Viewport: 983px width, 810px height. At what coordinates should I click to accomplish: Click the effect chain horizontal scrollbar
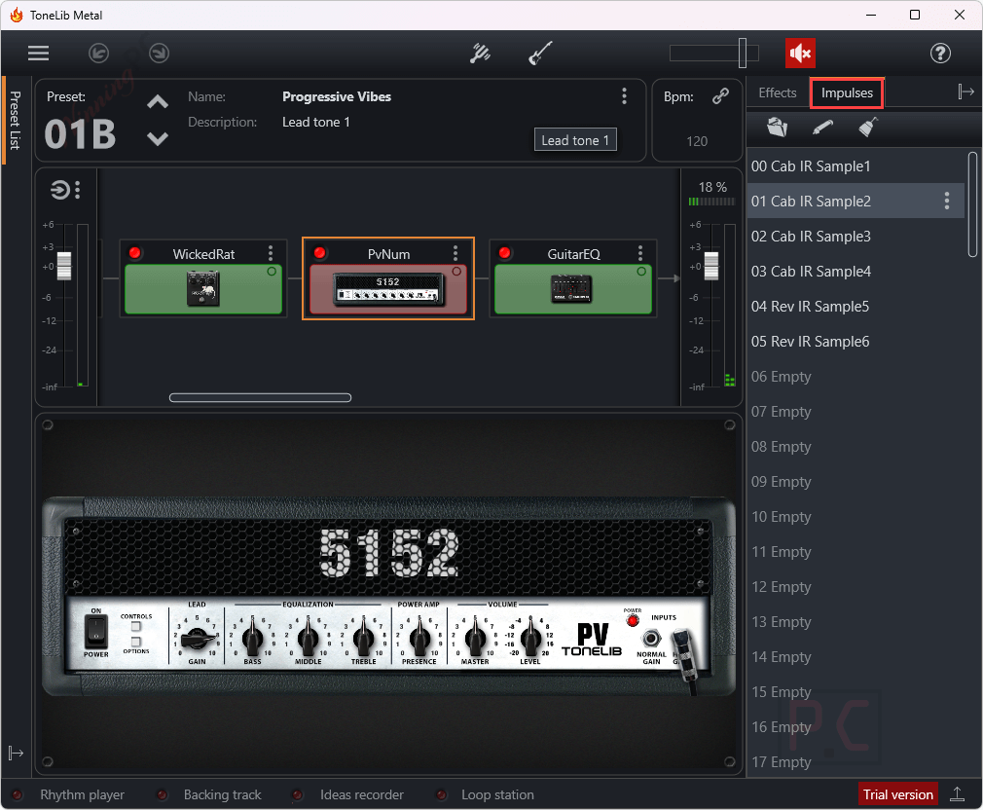pyautogui.click(x=260, y=397)
